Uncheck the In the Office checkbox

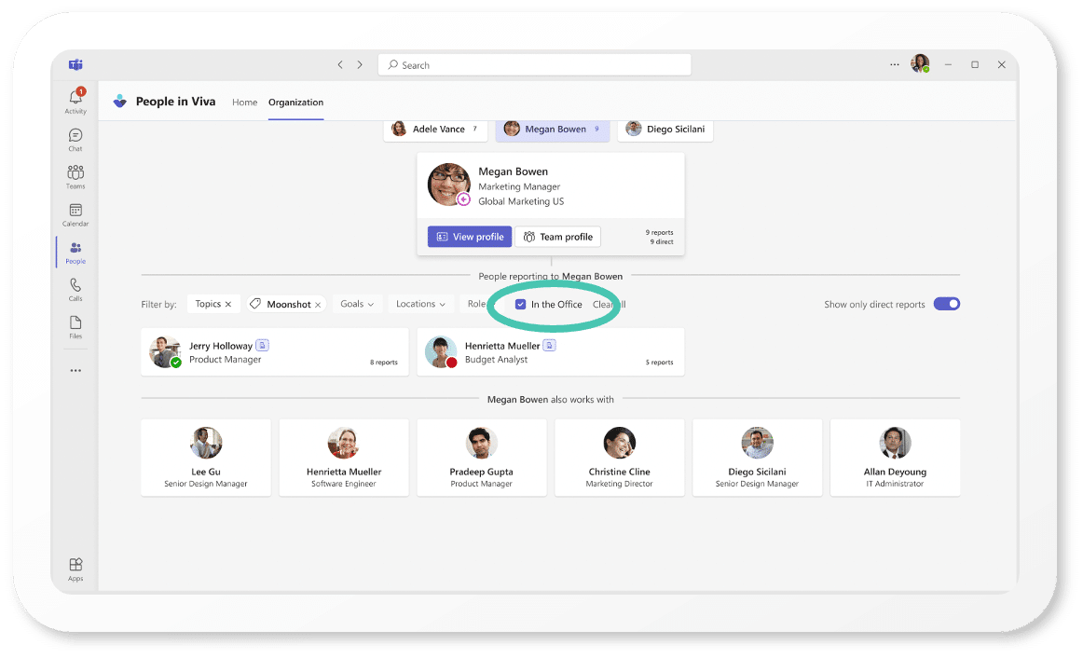(521, 305)
